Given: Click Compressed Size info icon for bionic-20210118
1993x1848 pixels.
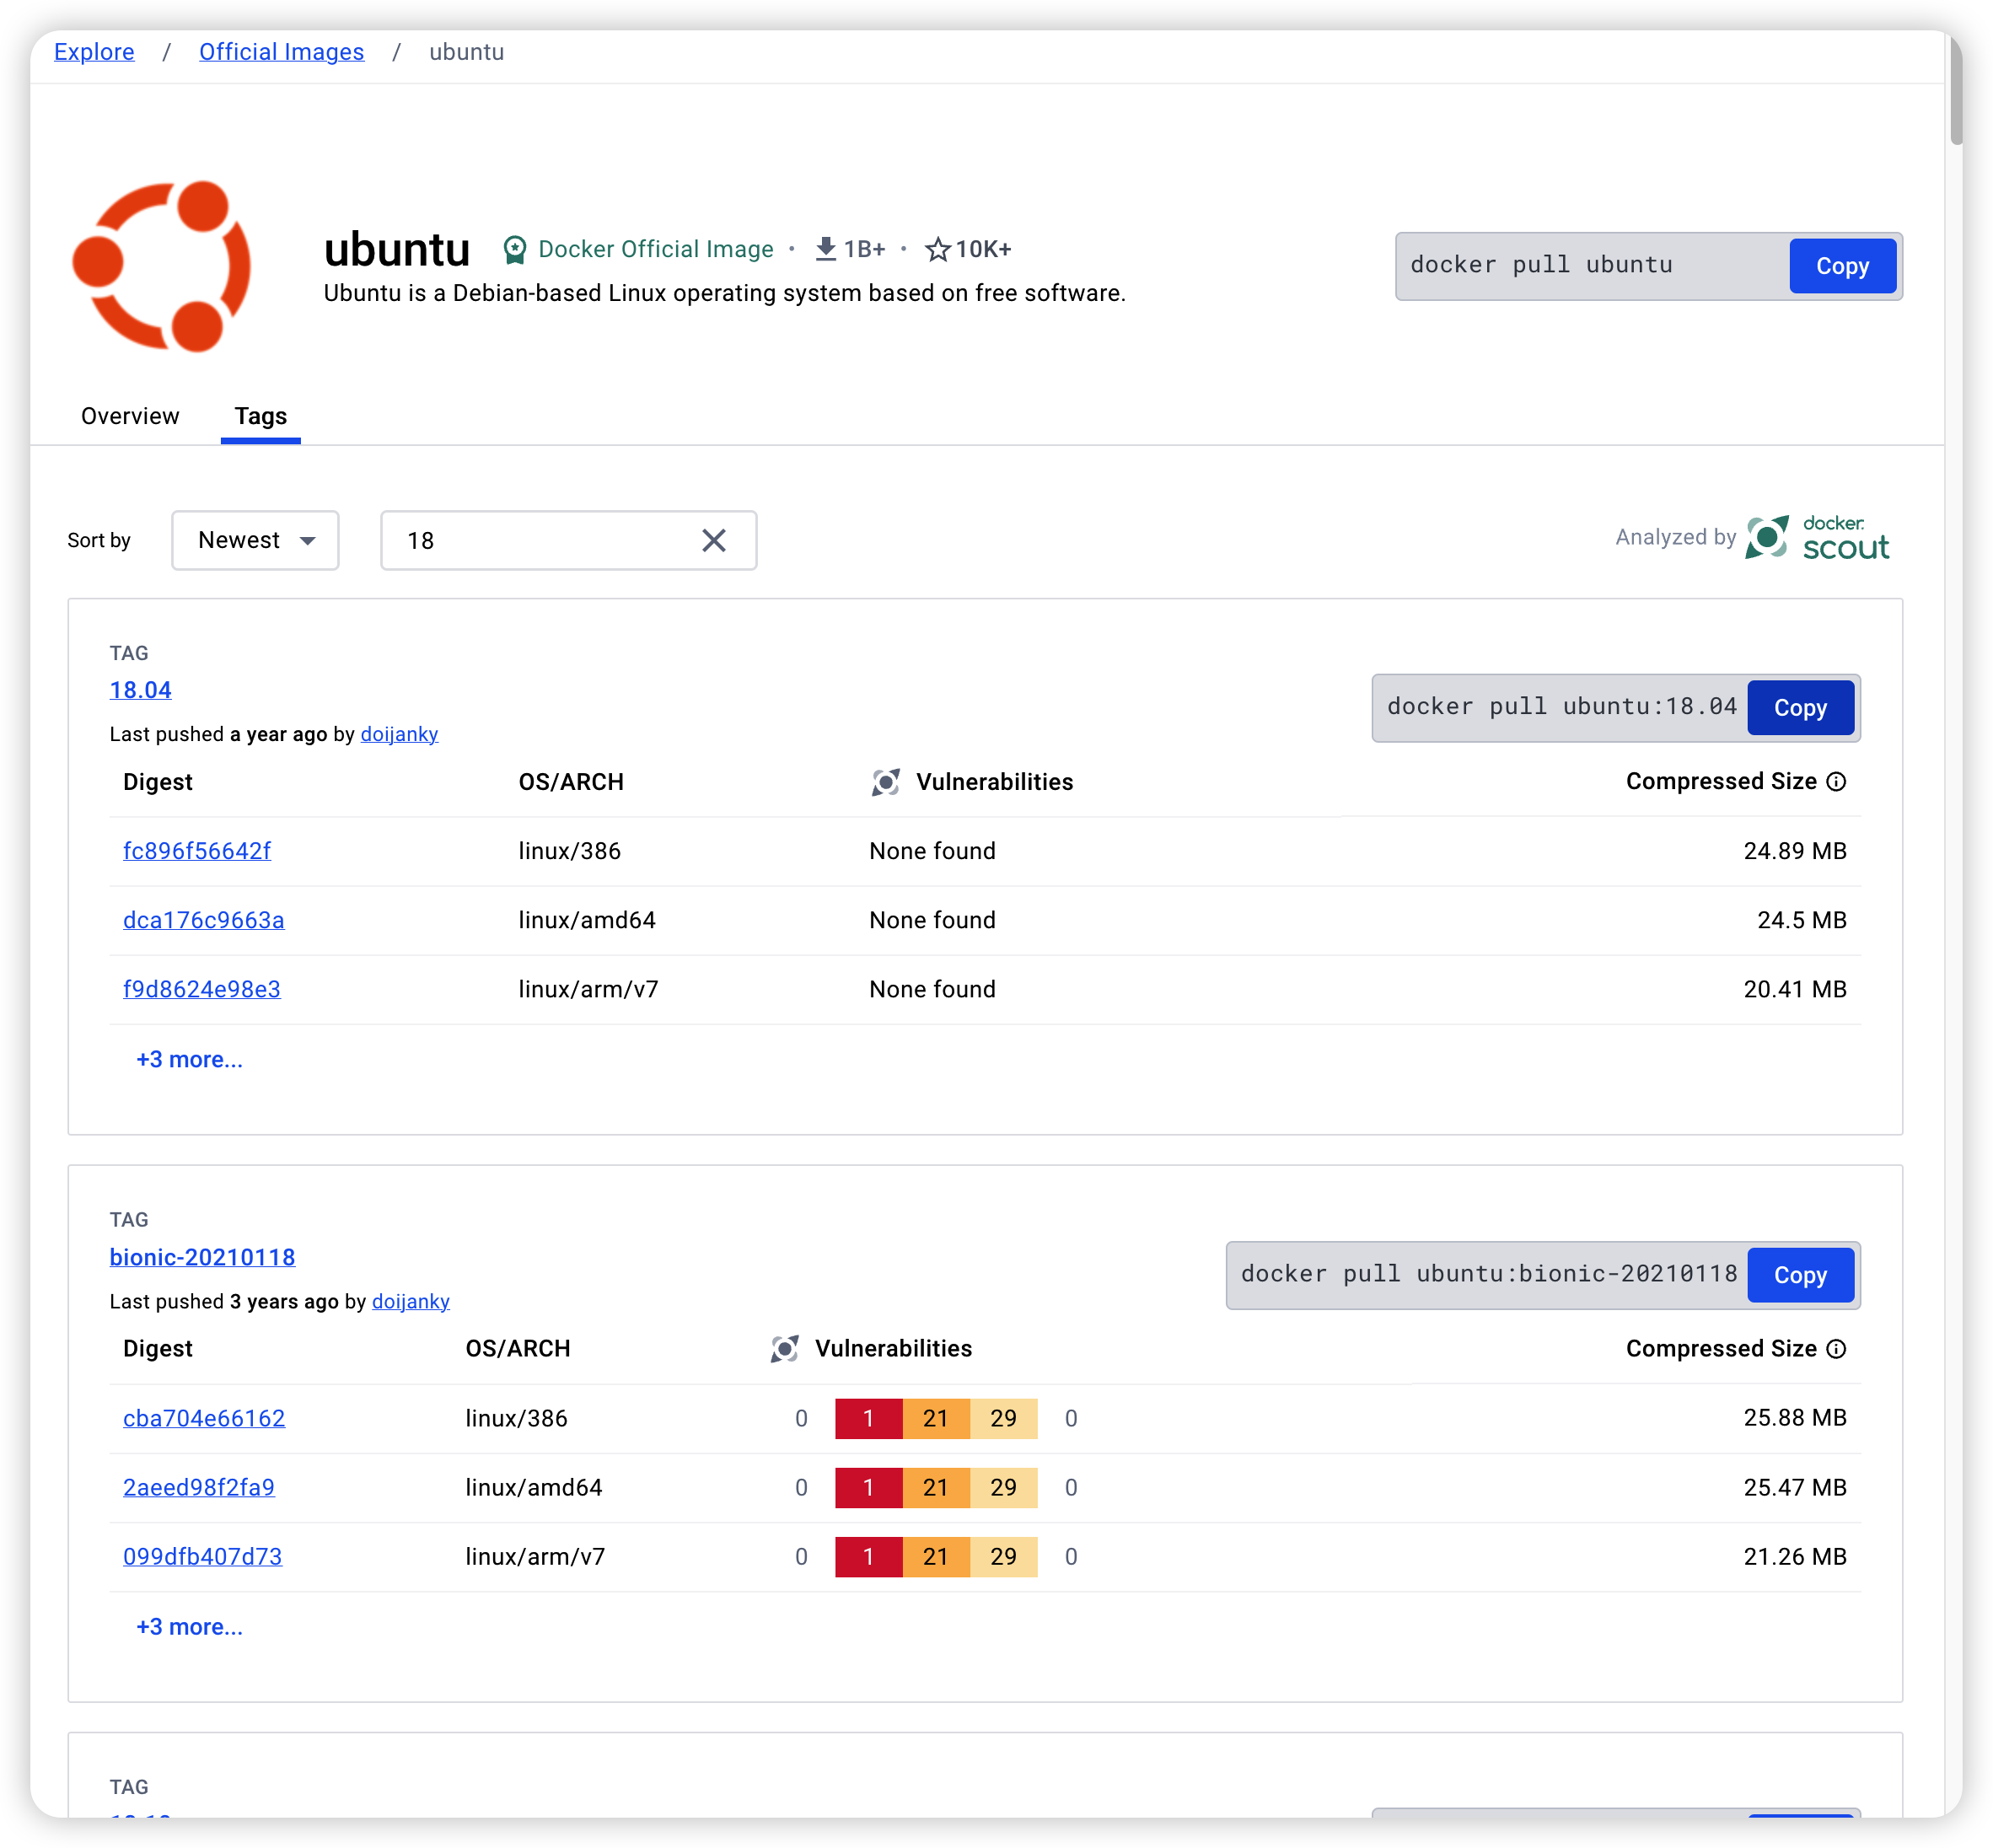Looking at the screenshot, I should 1836,1349.
